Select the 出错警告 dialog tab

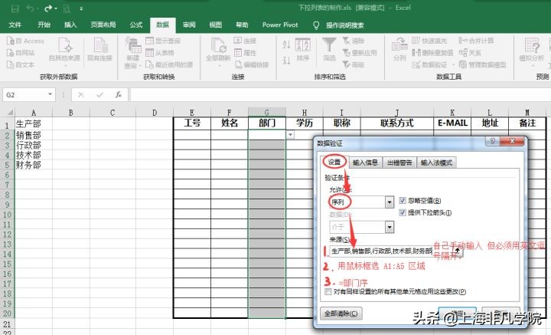pos(399,163)
